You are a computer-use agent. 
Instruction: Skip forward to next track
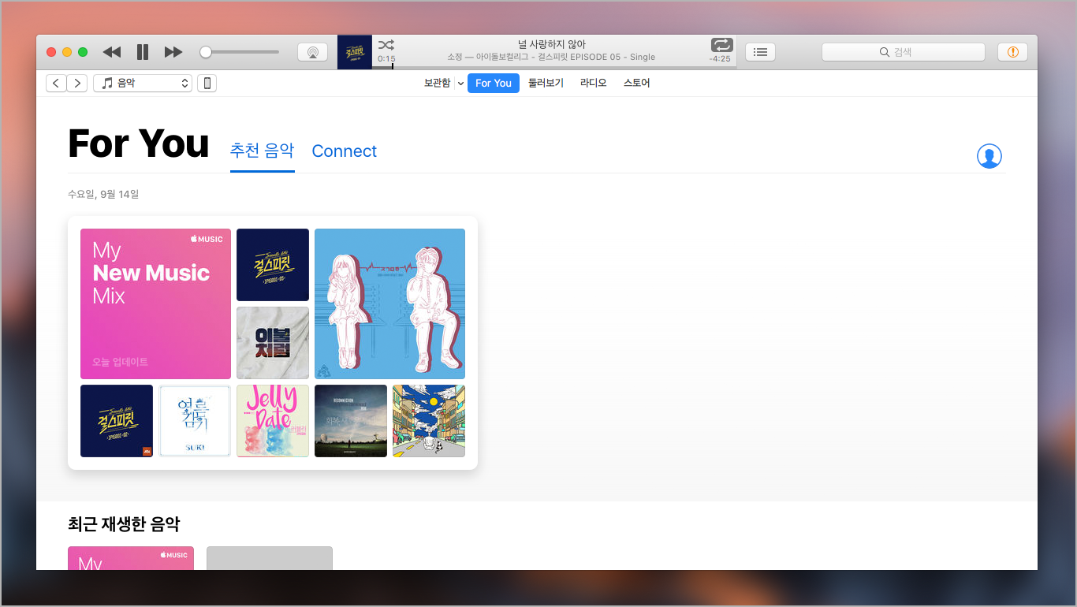(173, 52)
